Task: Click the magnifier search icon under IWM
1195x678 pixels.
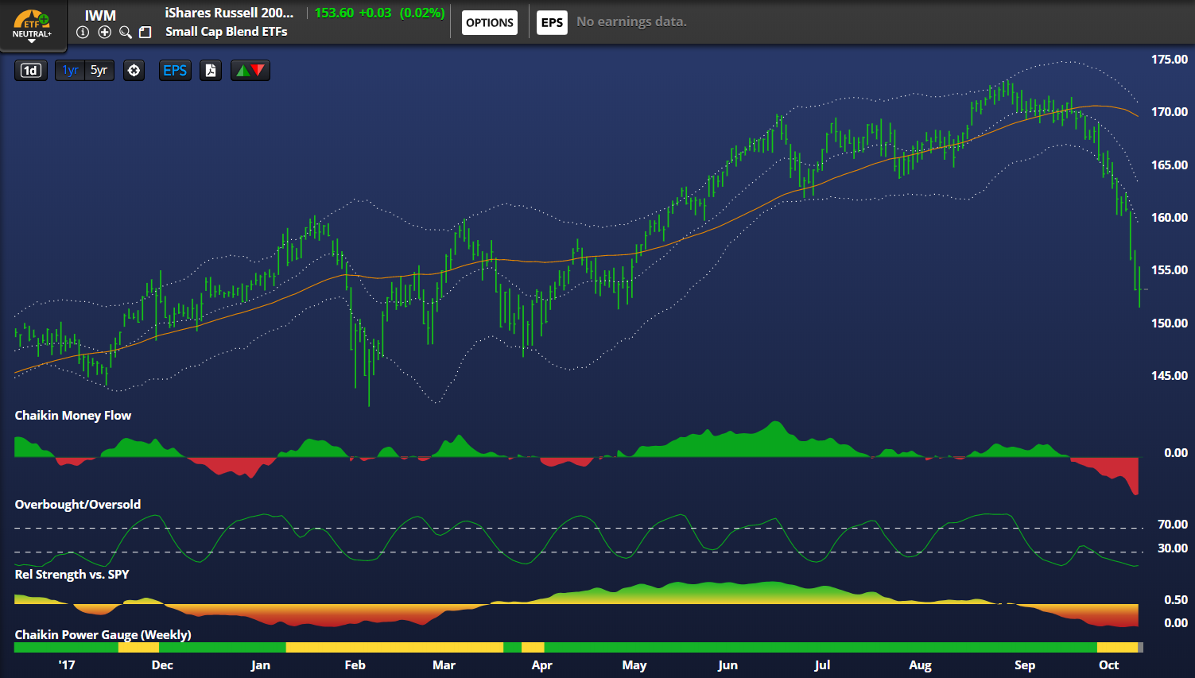Action: pos(126,33)
